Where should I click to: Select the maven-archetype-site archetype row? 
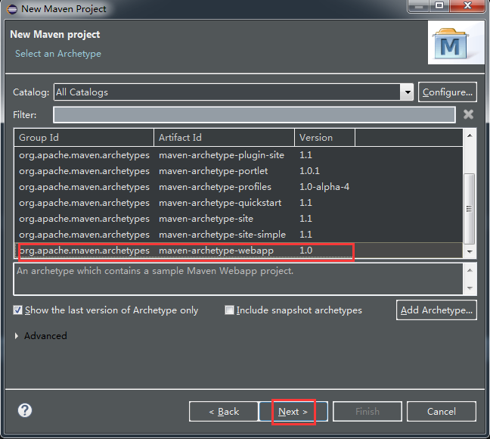pyautogui.click(x=238, y=219)
